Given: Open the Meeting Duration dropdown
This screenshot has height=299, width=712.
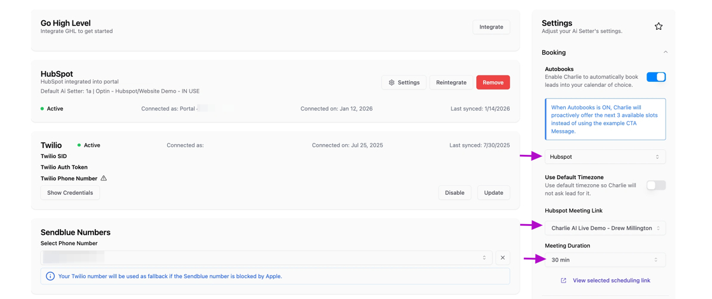Looking at the screenshot, I should pyautogui.click(x=605, y=260).
